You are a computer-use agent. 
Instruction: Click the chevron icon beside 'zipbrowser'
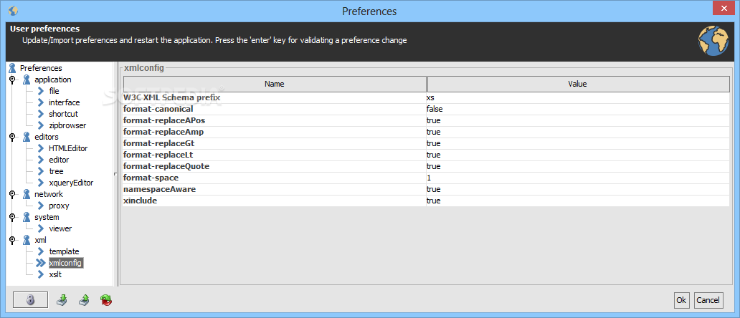[x=41, y=125]
